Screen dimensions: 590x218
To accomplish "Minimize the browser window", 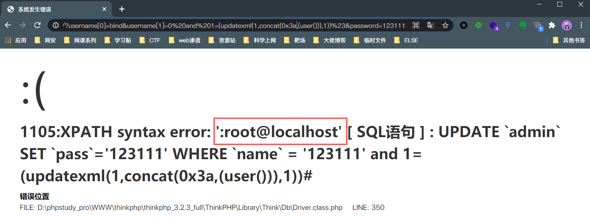I will pos(539,4).
